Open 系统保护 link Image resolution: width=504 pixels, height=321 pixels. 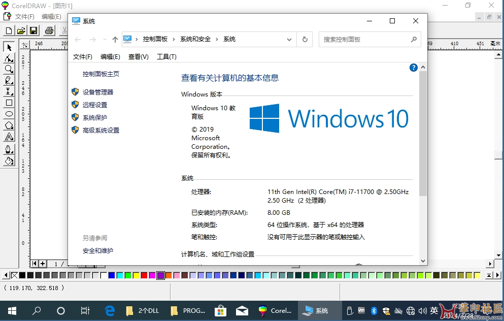[95, 118]
